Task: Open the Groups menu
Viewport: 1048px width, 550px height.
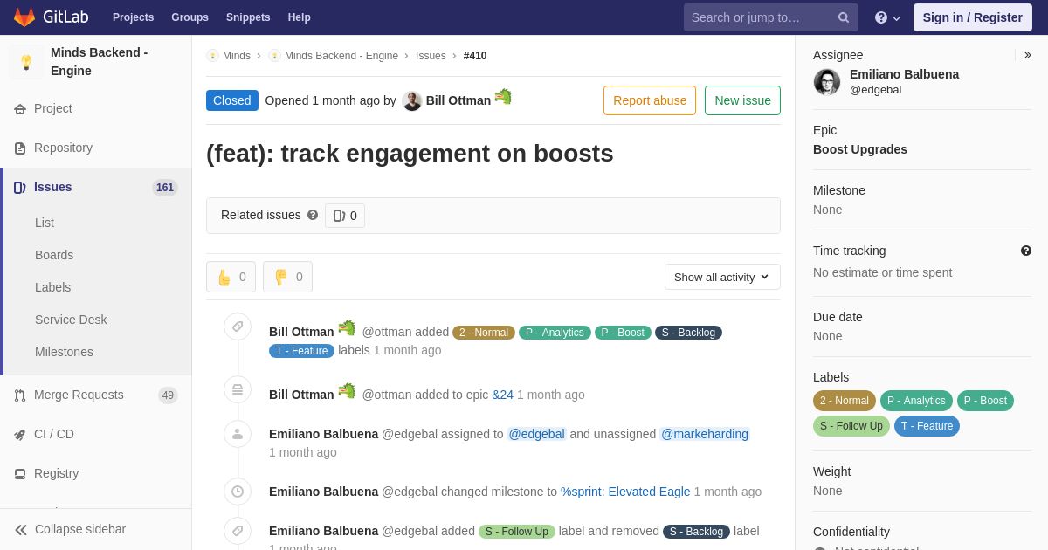Action: [190, 17]
